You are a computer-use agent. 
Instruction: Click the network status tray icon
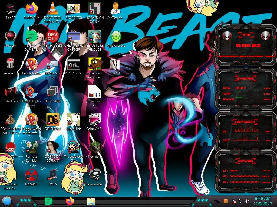tap(240, 201)
